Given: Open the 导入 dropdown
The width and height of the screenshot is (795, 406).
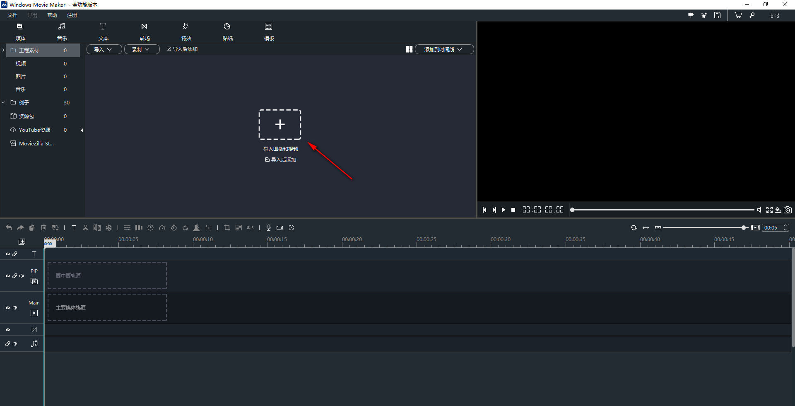Looking at the screenshot, I should coord(104,49).
